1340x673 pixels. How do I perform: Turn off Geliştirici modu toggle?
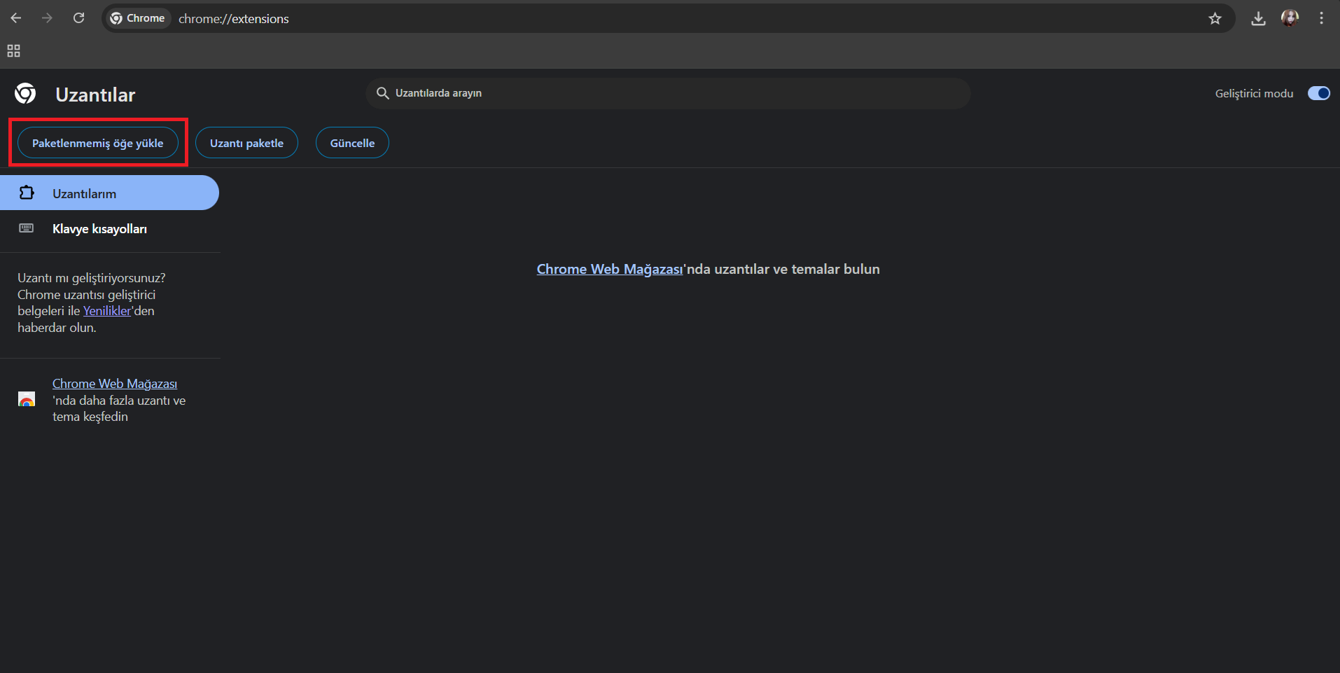(x=1319, y=93)
